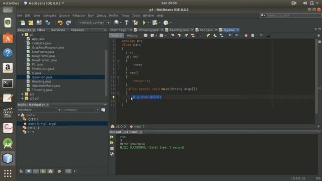Click the New Project toolbar icon
The height and width of the screenshot is (181, 322).
[x=31, y=23]
